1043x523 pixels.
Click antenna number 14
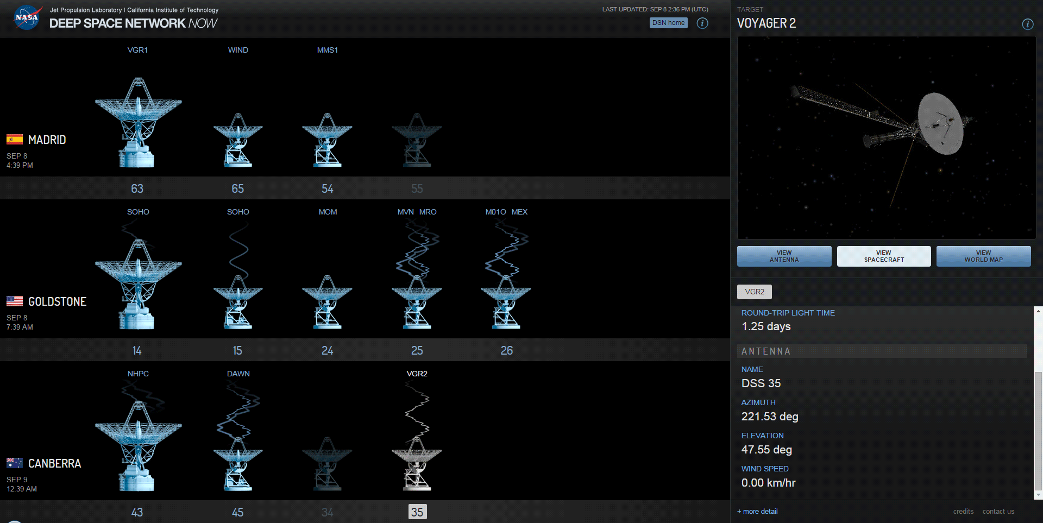(x=137, y=350)
